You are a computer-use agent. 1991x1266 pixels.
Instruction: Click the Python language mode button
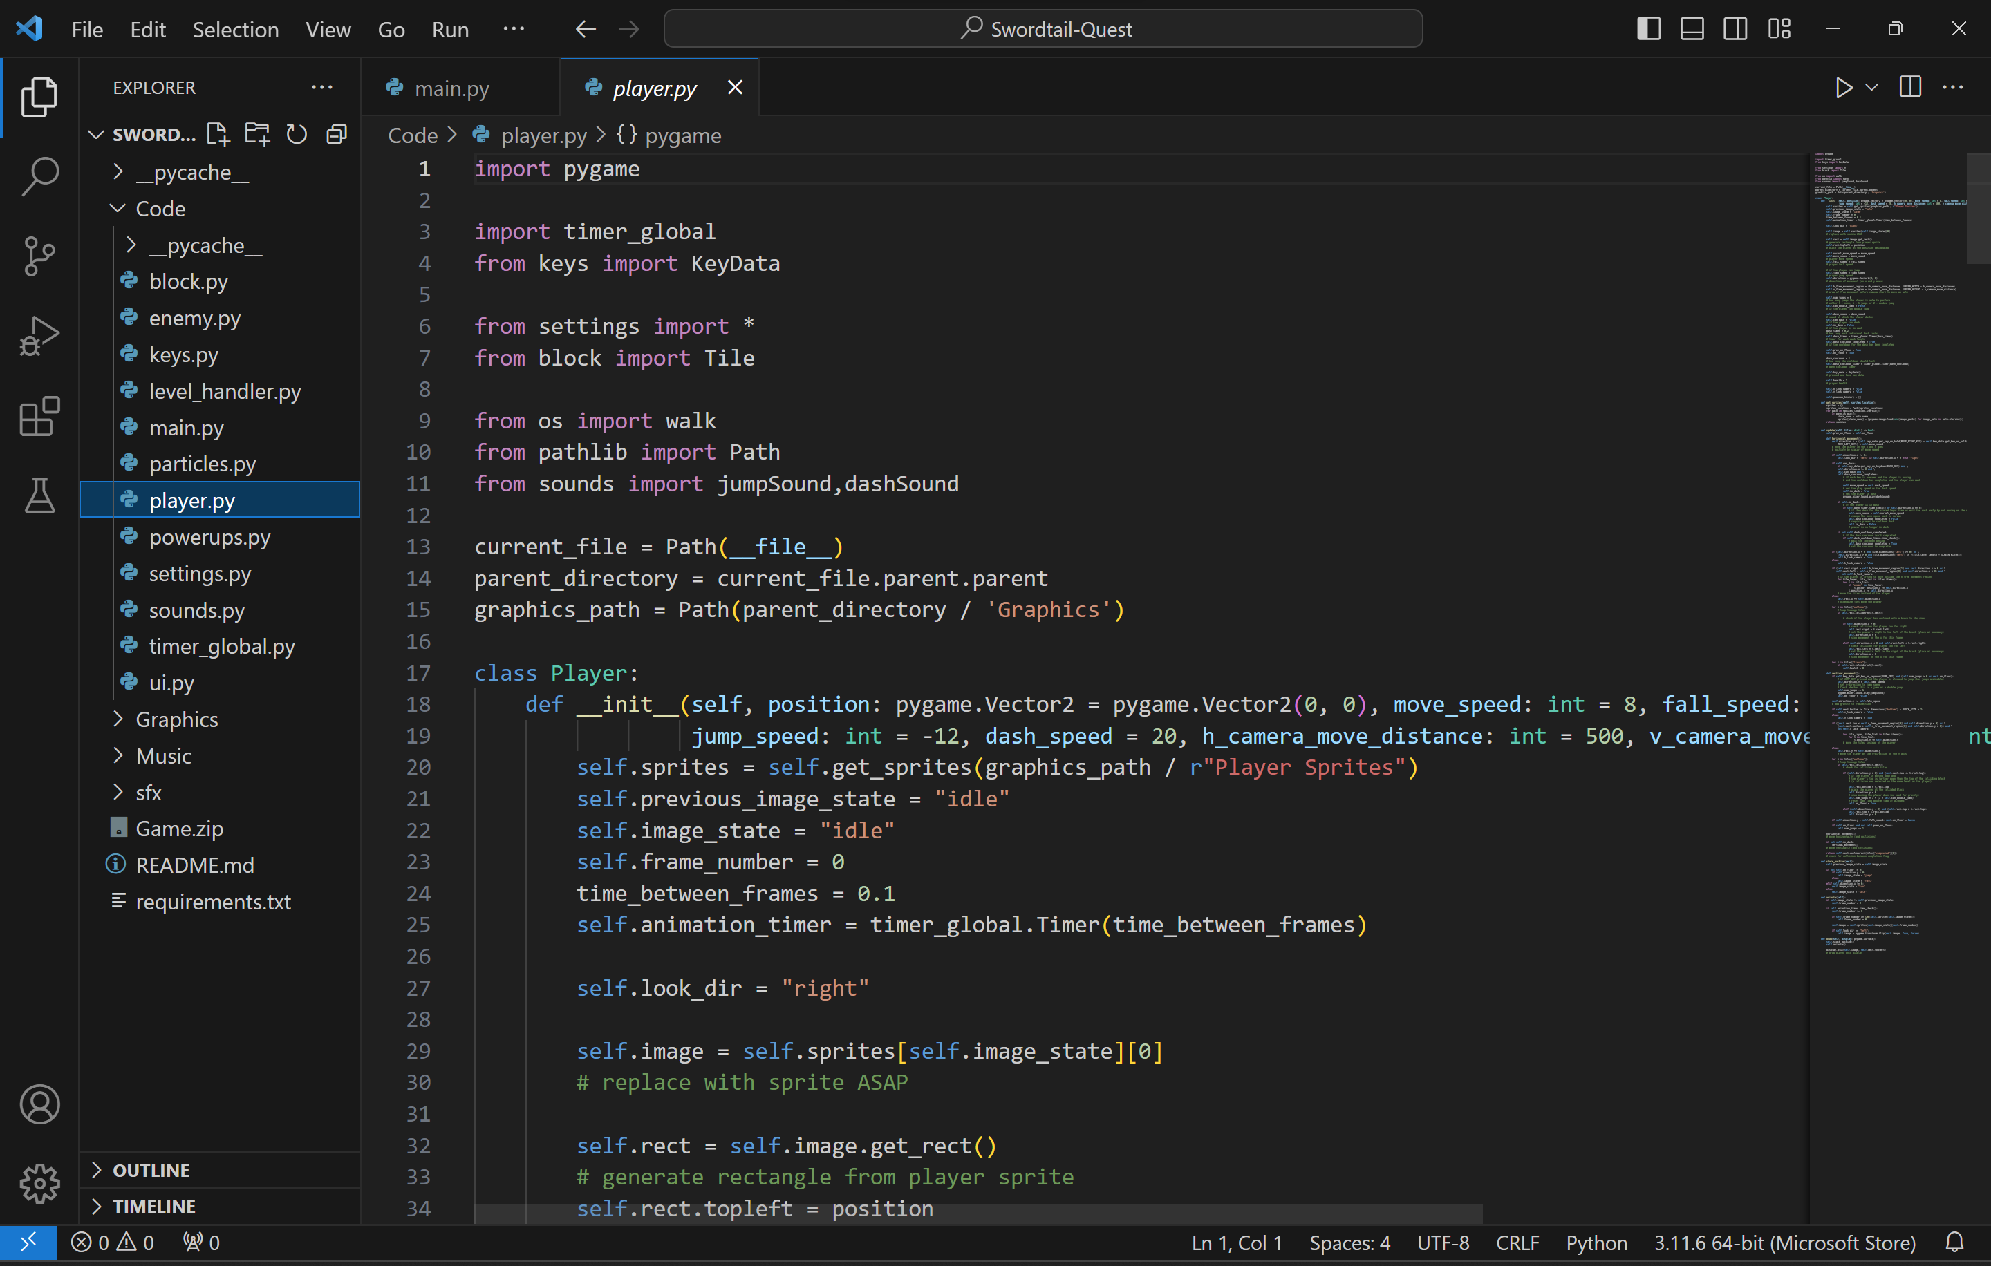click(x=1596, y=1242)
